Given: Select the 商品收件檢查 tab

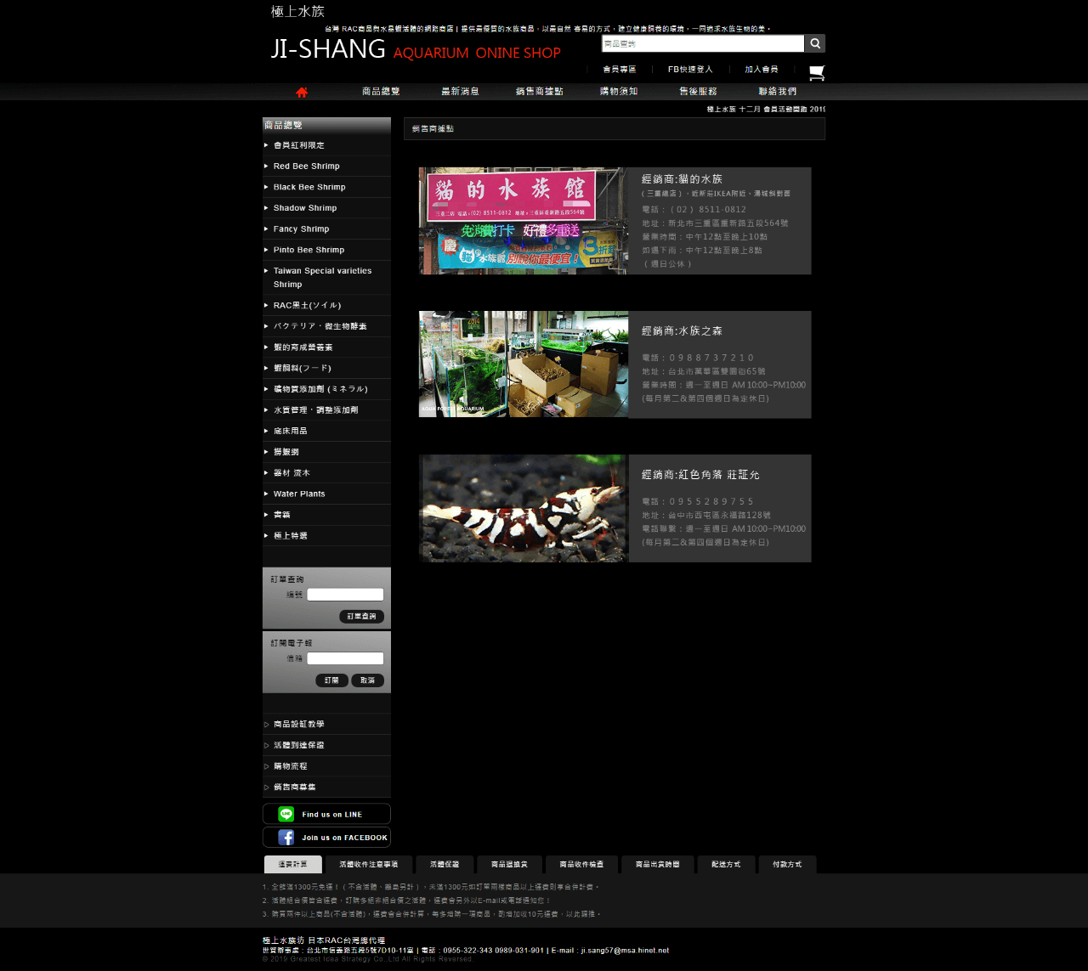Looking at the screenshot, I should click(x=581, y=865).
